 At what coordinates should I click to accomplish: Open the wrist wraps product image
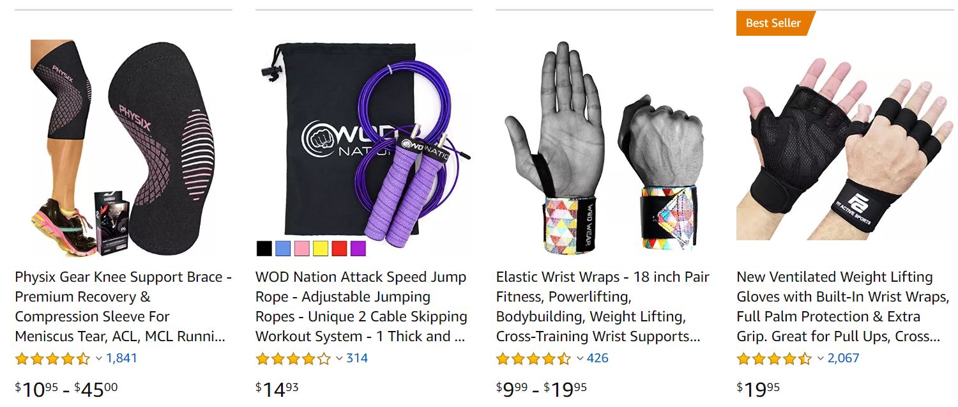click(604, 147)
